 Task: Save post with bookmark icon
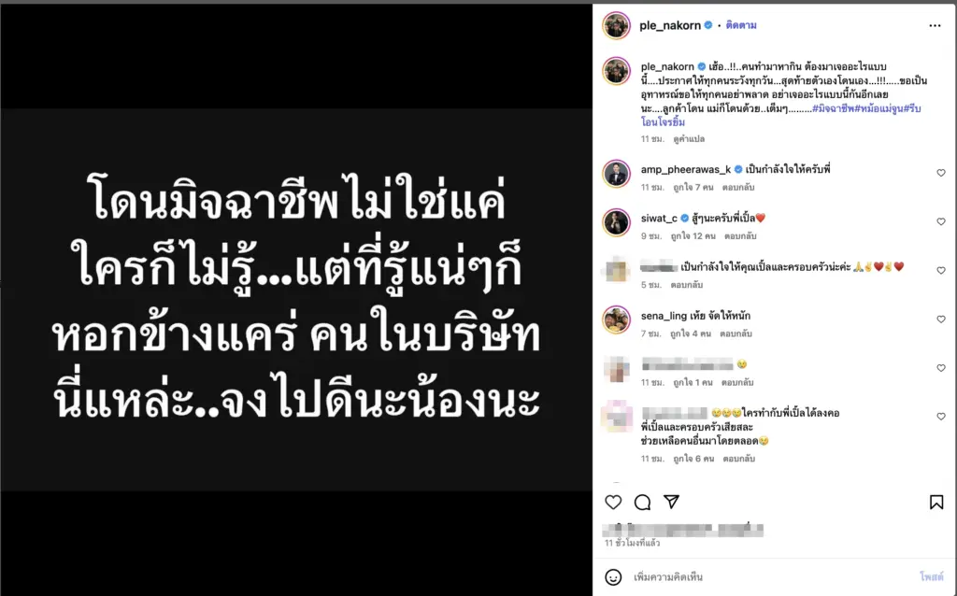(x=936, y=502)
